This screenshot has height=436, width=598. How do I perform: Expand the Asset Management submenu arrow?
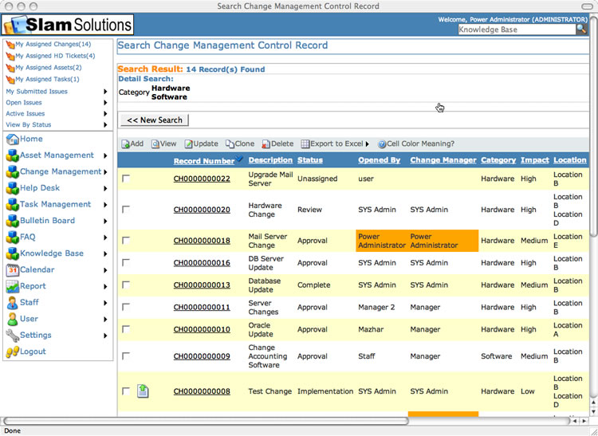(105, 155)
